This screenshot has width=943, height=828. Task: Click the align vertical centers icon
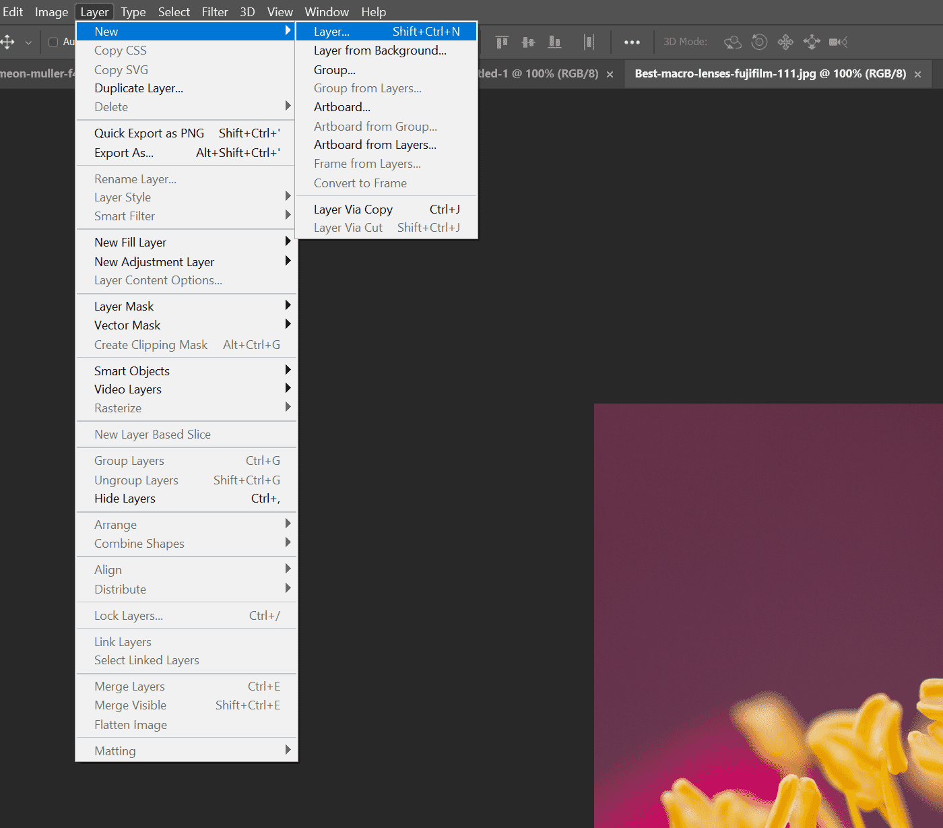tap(528, 42)
